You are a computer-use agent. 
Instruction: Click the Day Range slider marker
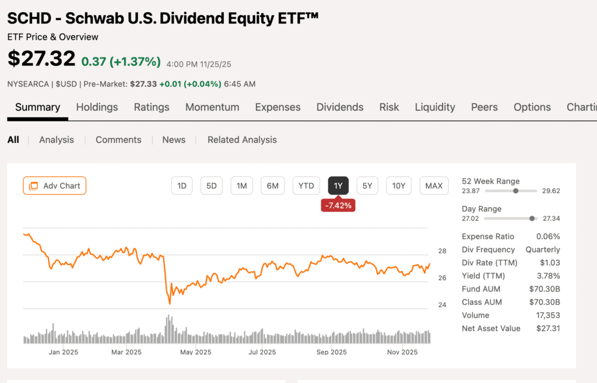[x=532, y=218]
